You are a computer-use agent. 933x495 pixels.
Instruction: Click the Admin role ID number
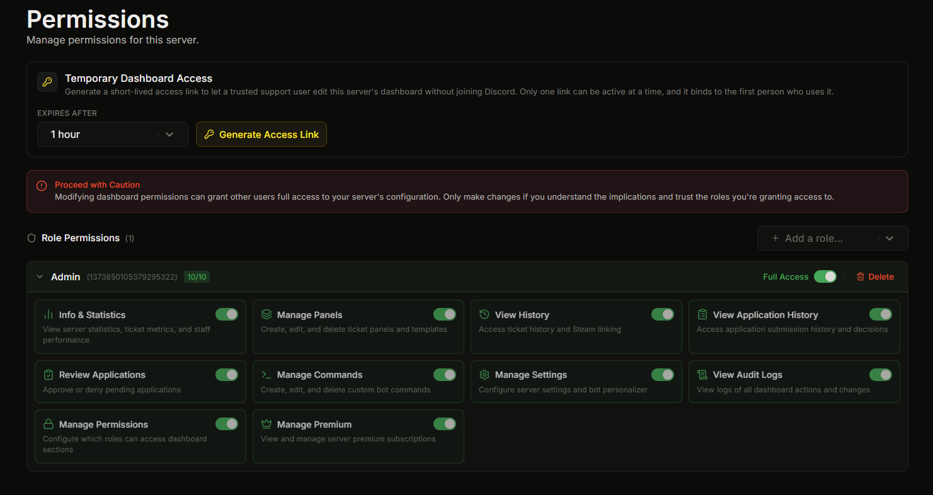tap(132, 277)
